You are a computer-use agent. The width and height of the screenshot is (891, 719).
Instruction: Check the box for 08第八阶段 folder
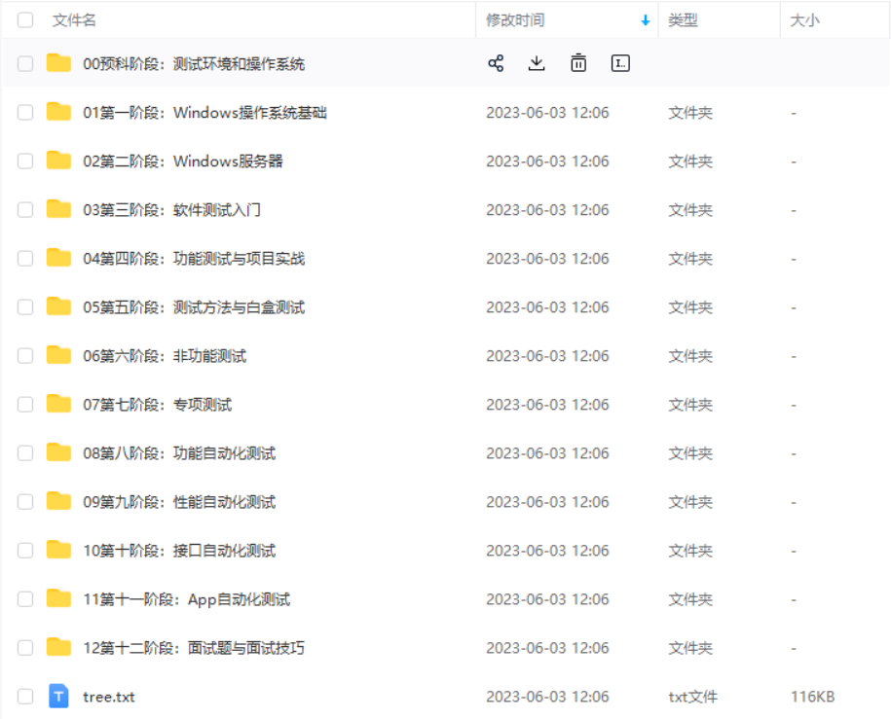point(25,453)
